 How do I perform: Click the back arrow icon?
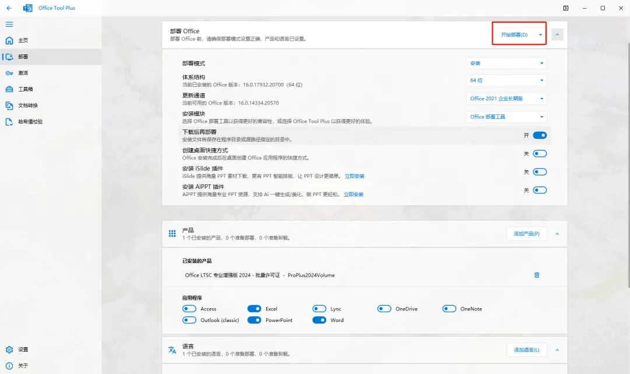coord(9,8)
